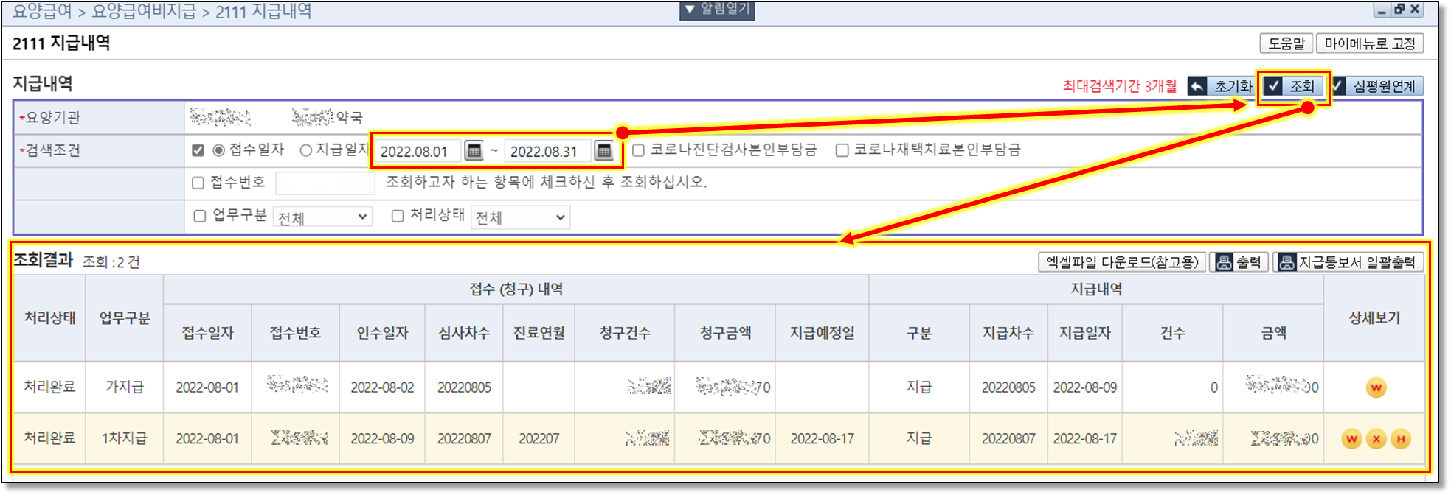The image size is (1451, 495).
Task: Enable the 코로나재택치료본인부담금 checkbox
Action: 842,150
